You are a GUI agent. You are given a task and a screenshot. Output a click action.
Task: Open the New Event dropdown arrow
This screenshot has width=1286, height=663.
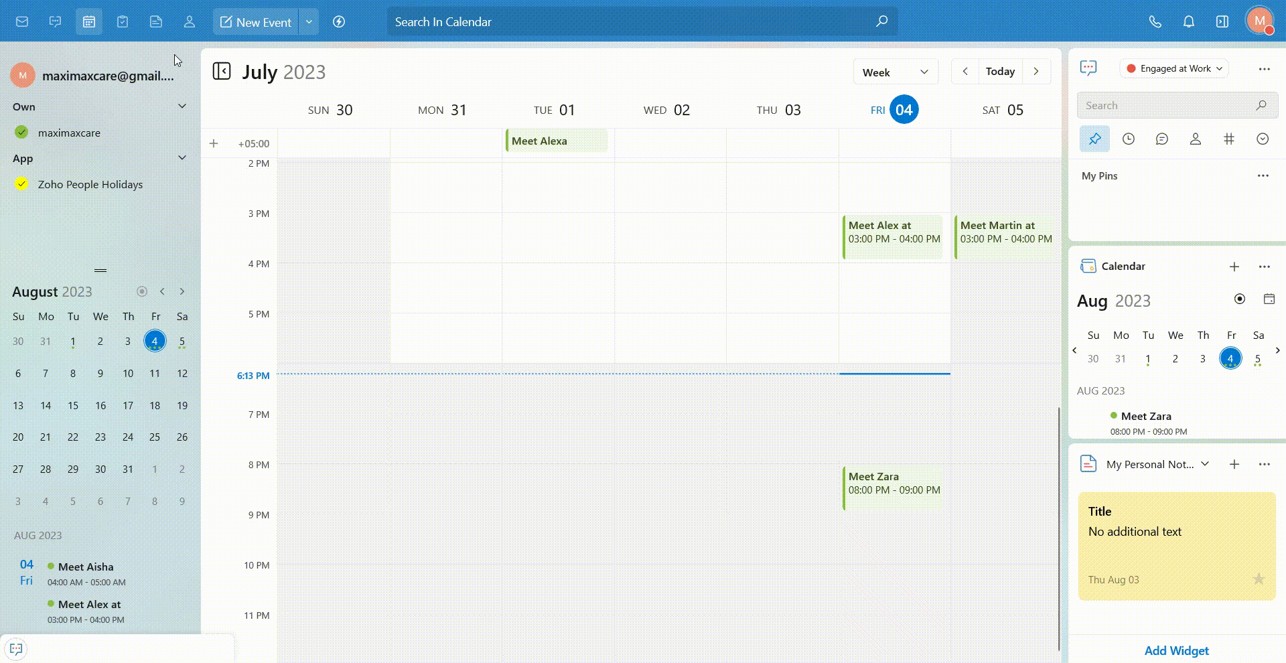coord(309,21)
